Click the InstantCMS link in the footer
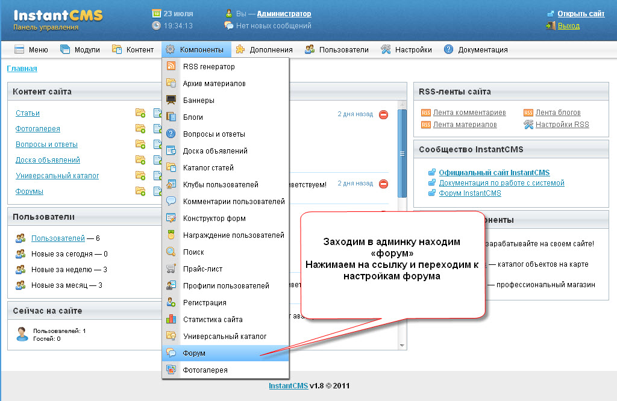This screenshot has width=617, height=401. tap(289, 386)
